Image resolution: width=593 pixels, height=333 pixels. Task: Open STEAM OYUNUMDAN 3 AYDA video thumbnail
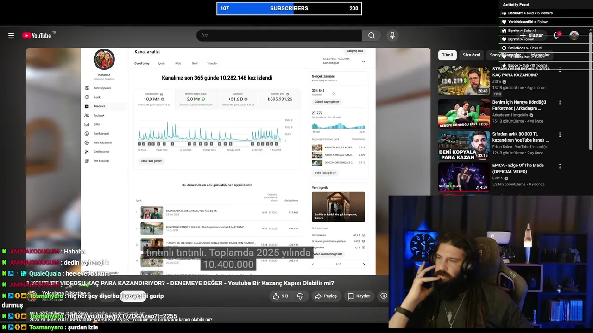pos(464,80)
